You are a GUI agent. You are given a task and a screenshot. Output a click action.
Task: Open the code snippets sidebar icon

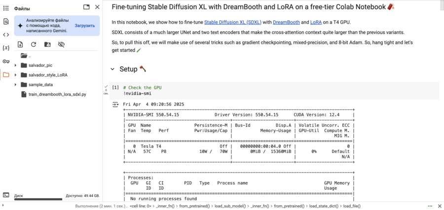(x=6, y=35)
